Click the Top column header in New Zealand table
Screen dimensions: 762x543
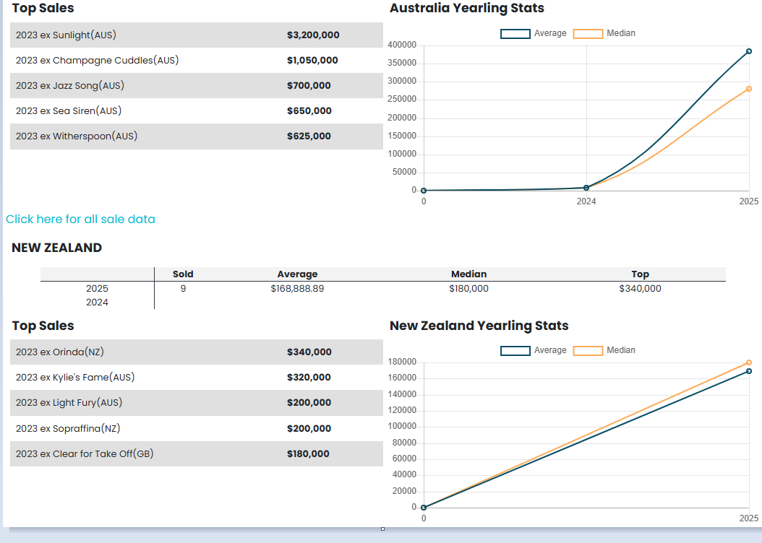(x=640, y=274)
